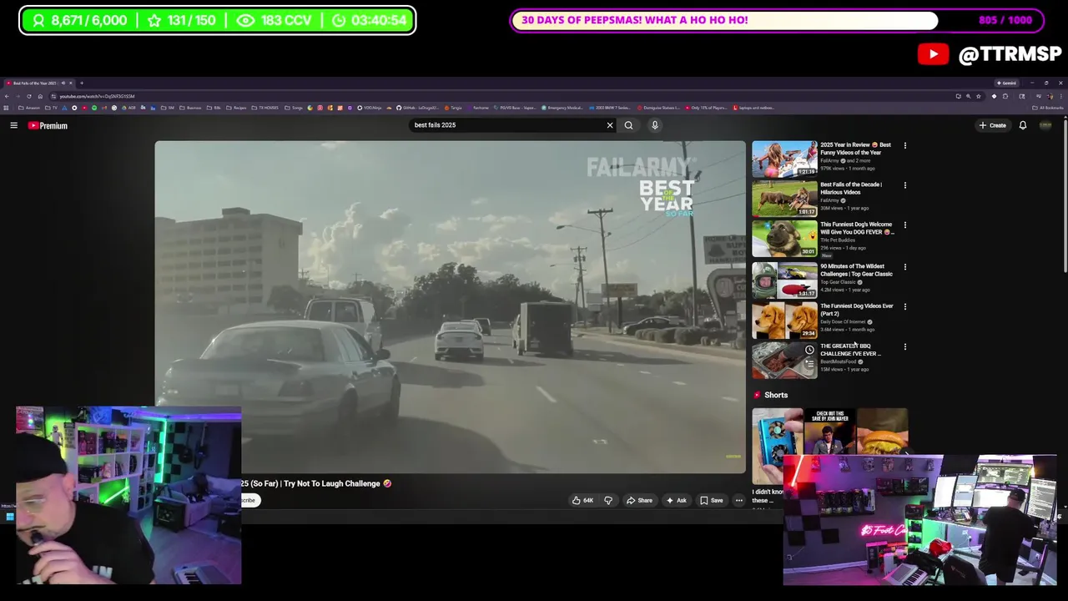Open the browser three-dot menu
This screenshot has width=1068, height=601.
coord(1060,96)
